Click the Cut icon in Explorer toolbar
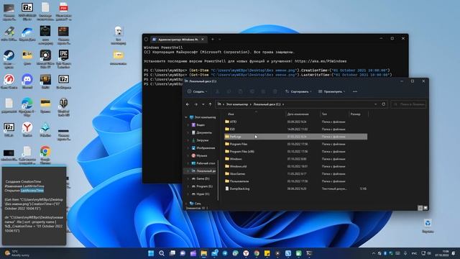 [x=217, y=91]
